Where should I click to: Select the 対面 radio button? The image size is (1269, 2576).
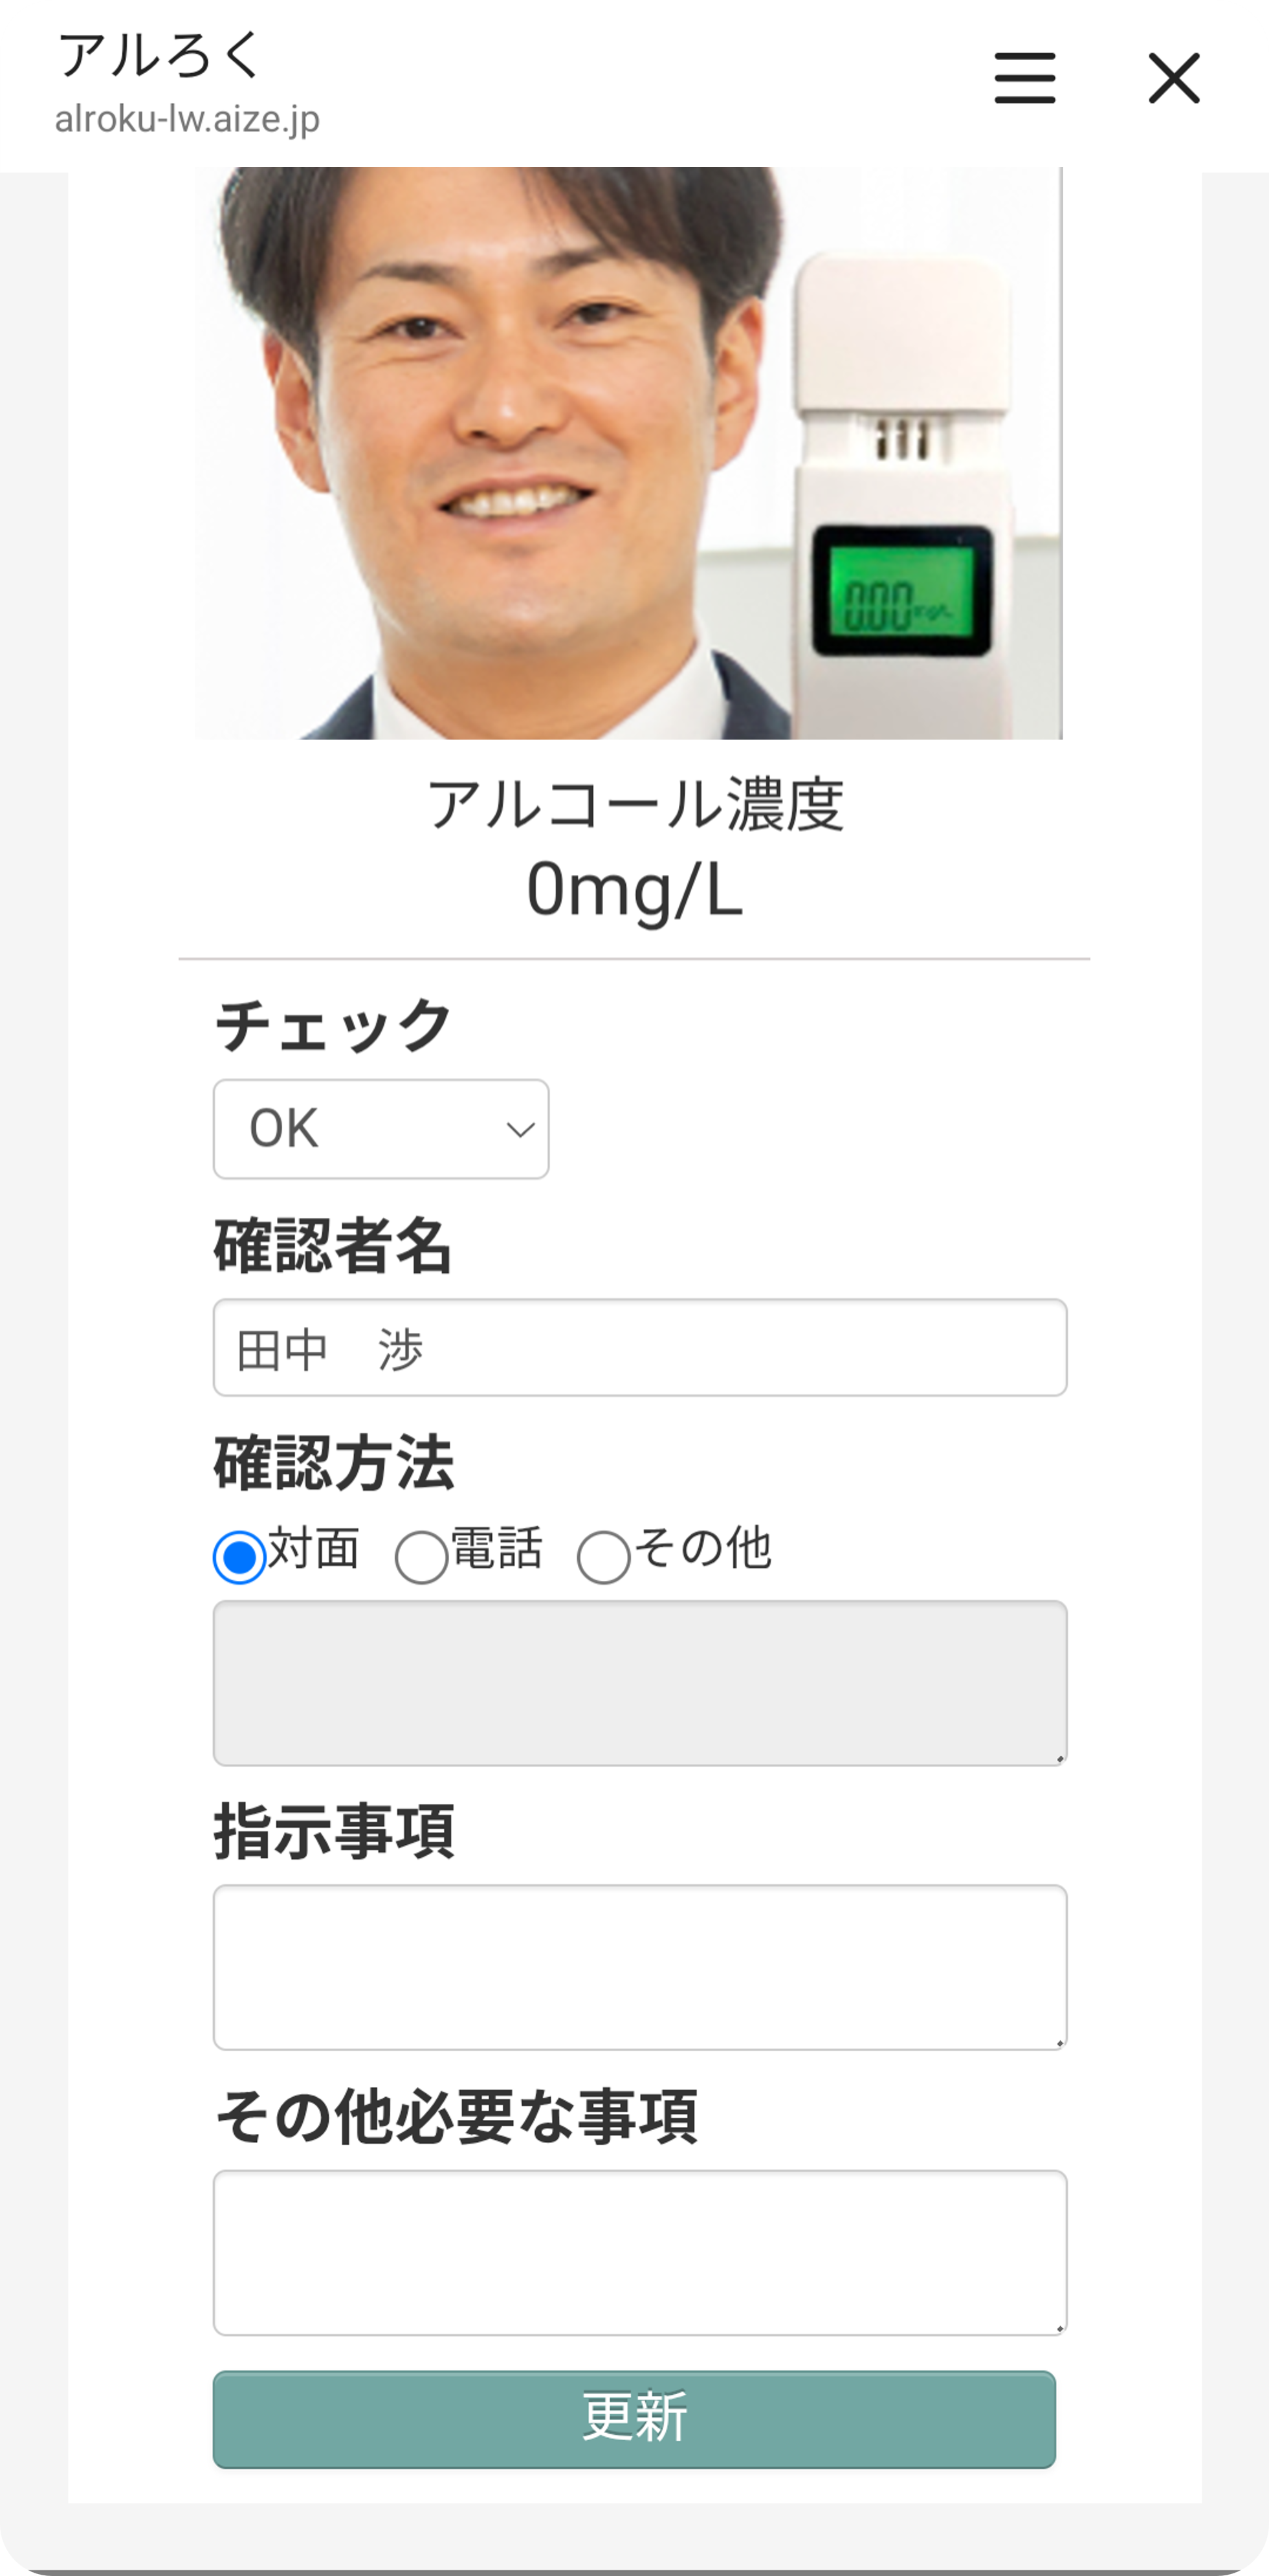tap(240, 1556)
